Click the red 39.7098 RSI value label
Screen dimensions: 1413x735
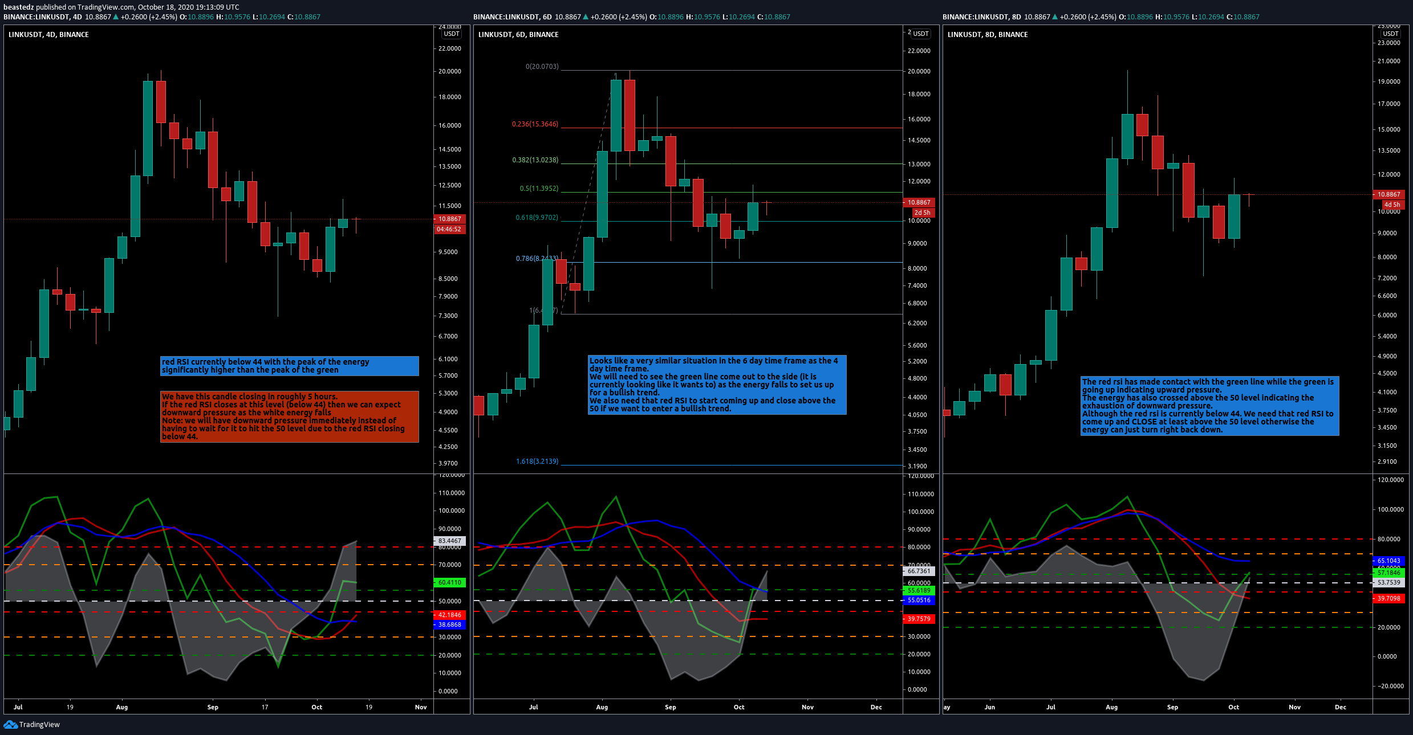(1389, 598)
